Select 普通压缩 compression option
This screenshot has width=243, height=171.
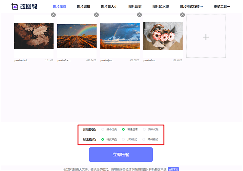pos(123,129)
